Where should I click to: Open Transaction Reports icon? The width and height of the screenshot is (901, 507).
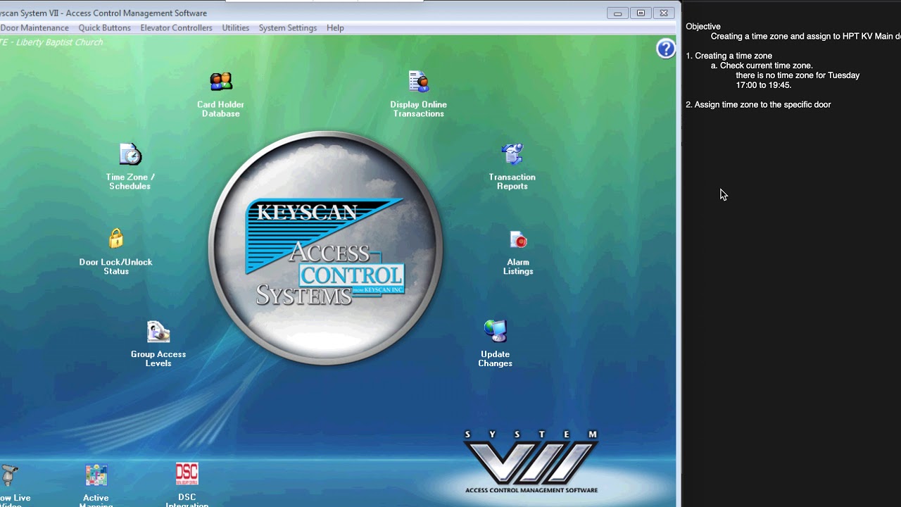pos(512,154)
